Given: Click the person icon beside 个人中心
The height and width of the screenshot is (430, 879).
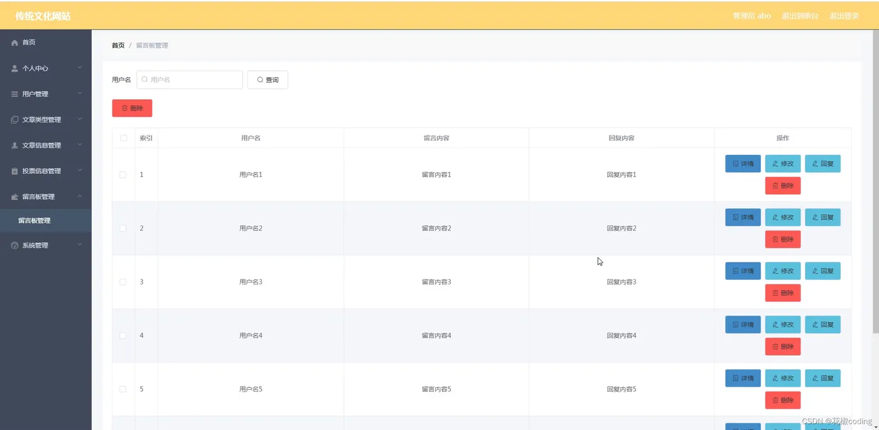Looking at the screenshot, I should pyautogui.click(x=14, y=68).
